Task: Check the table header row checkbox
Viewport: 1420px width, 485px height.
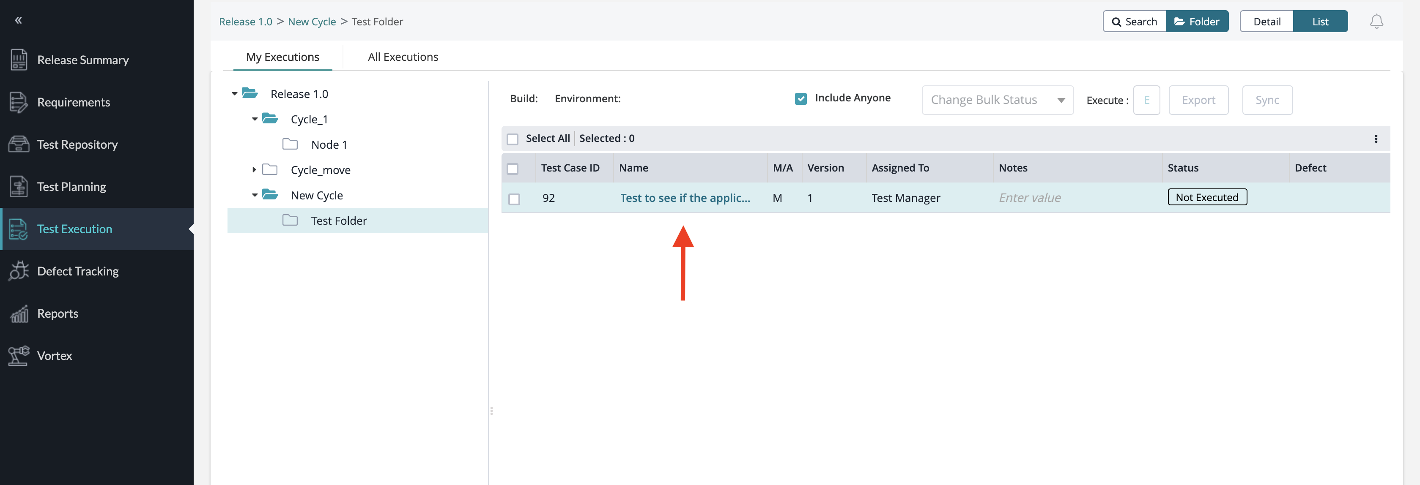Action: pyautogui.click(x=512, y=169)
